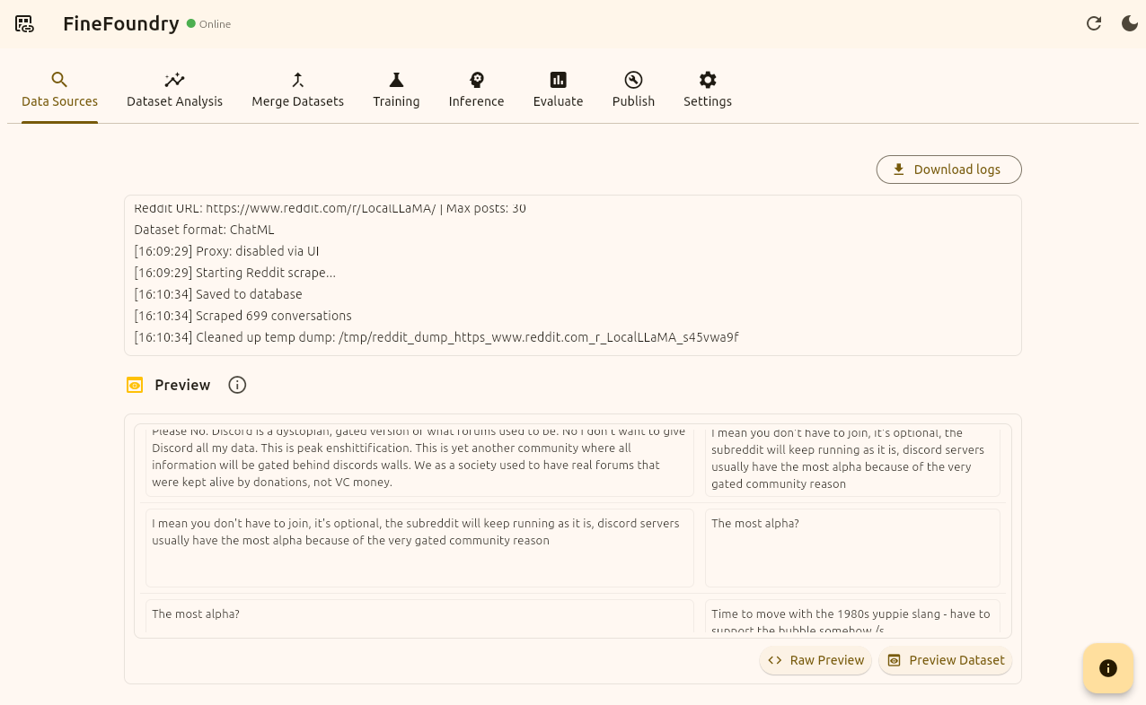Click the Preview section heading text

click(x=182, y=385)
